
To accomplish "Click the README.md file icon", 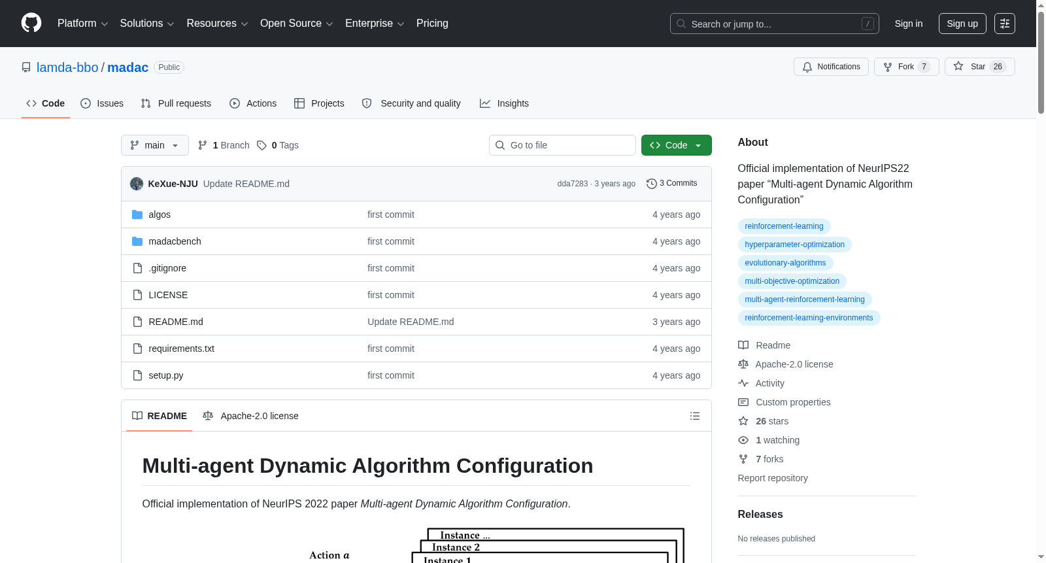I will click(x=137, y=322).
